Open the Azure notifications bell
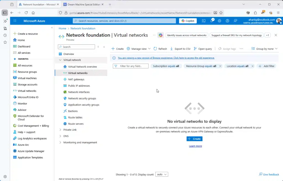The image size is (283, 181). [x=212, y=20]
